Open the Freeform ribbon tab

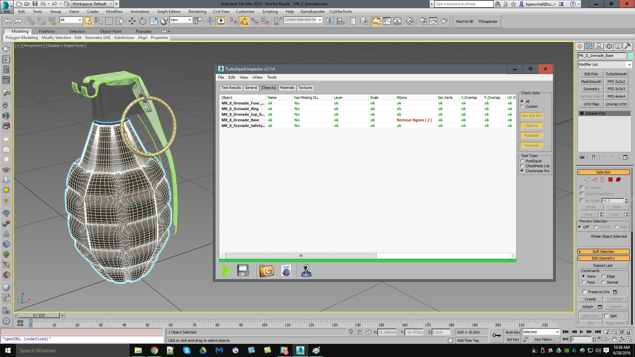pos(47,31)
